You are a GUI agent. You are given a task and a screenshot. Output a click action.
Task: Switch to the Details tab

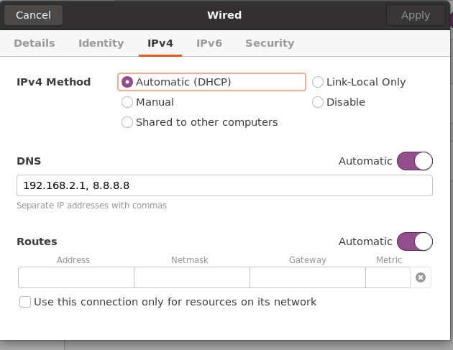pos(35,43)
